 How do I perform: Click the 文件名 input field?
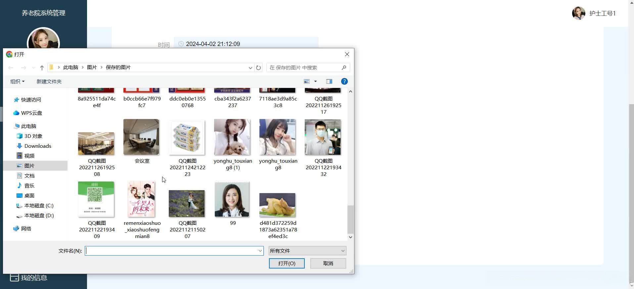click(x=174, y=251)
